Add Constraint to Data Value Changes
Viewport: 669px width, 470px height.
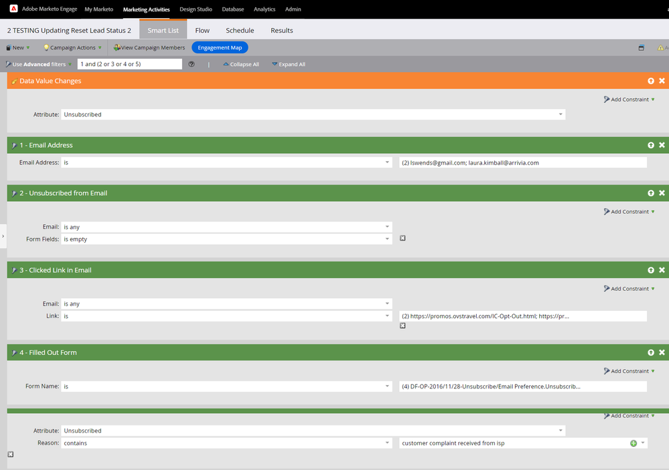[629, 100]
